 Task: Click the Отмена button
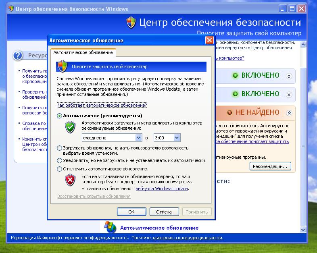point(164,212)
